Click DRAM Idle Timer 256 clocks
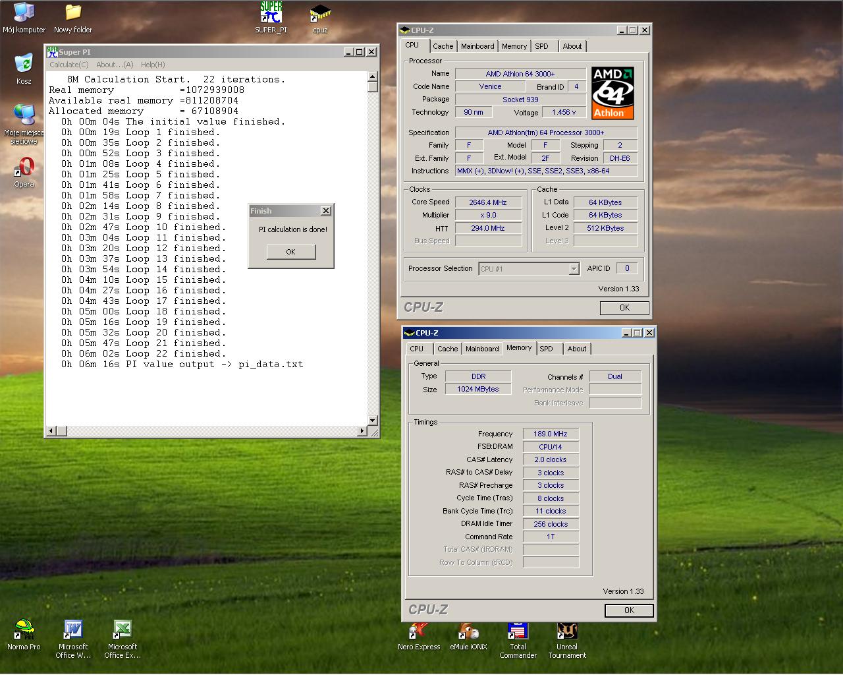This screenshot has width=843, height=675. click(x=551, y=524)
